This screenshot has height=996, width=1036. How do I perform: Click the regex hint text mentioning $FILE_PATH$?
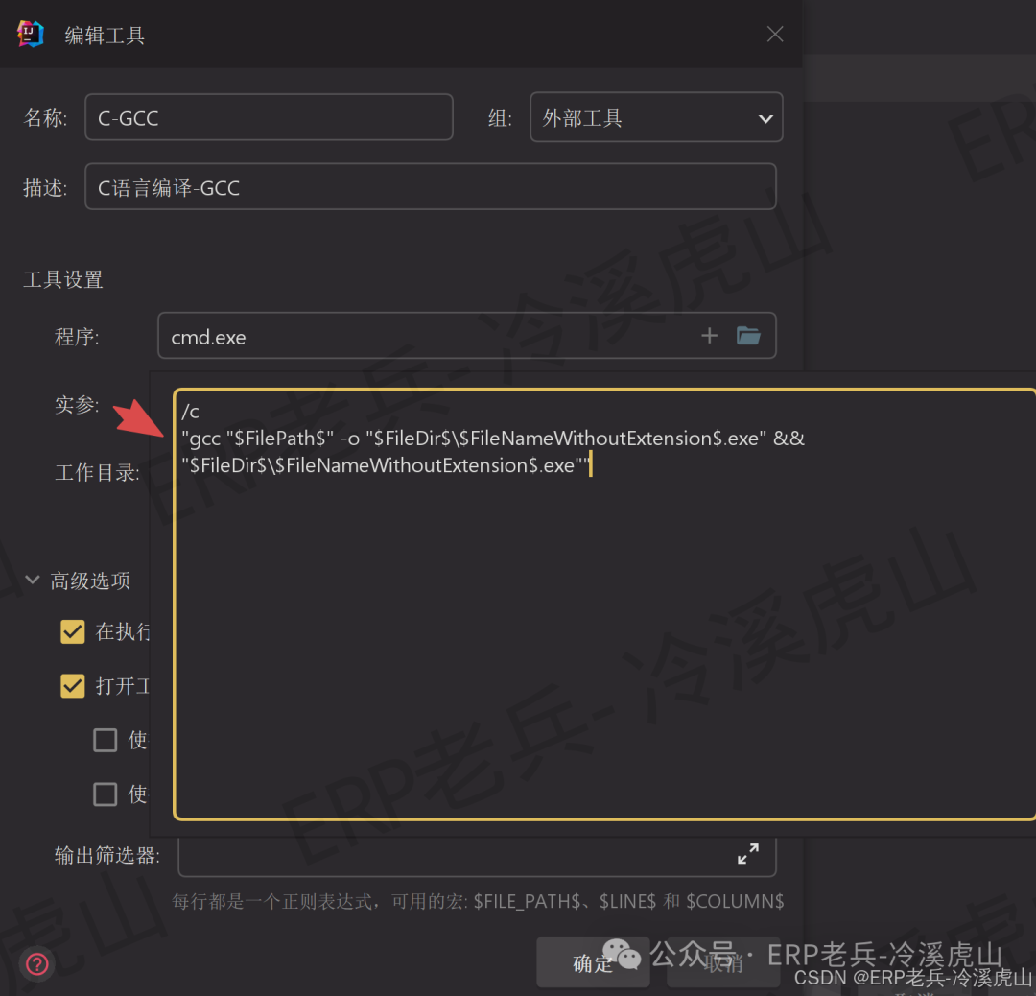(x=478, y=901)
